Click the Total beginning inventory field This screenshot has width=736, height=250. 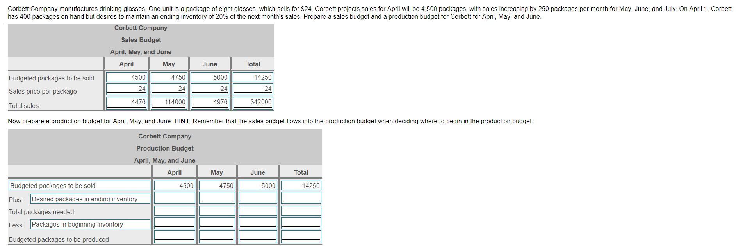click(x=301, y=223)
